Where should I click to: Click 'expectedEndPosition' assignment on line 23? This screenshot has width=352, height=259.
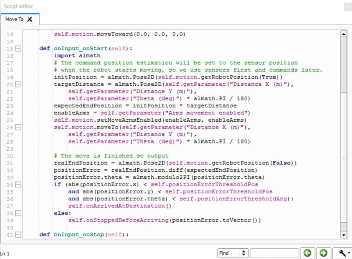145,106
